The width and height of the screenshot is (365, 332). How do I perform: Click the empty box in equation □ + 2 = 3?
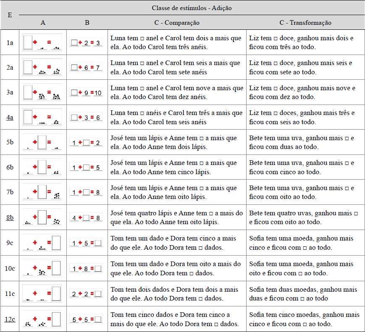point(74,42)
